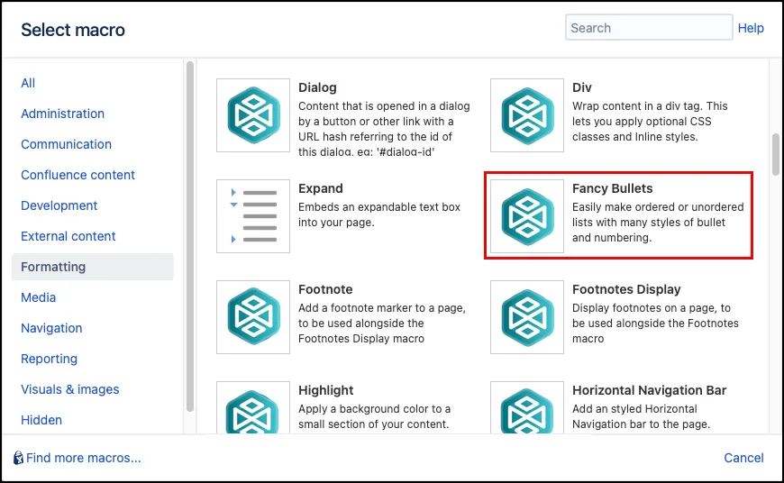Click the Select macro heading
The image size is (784, 483).
(x=73, y=30)
